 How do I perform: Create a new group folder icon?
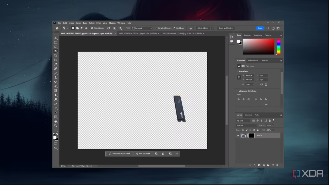coord(268,165)
